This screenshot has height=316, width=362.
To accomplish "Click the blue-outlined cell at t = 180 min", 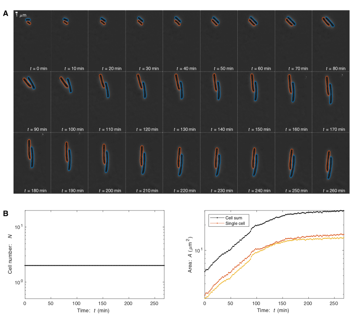I will (x=32, y=157).
